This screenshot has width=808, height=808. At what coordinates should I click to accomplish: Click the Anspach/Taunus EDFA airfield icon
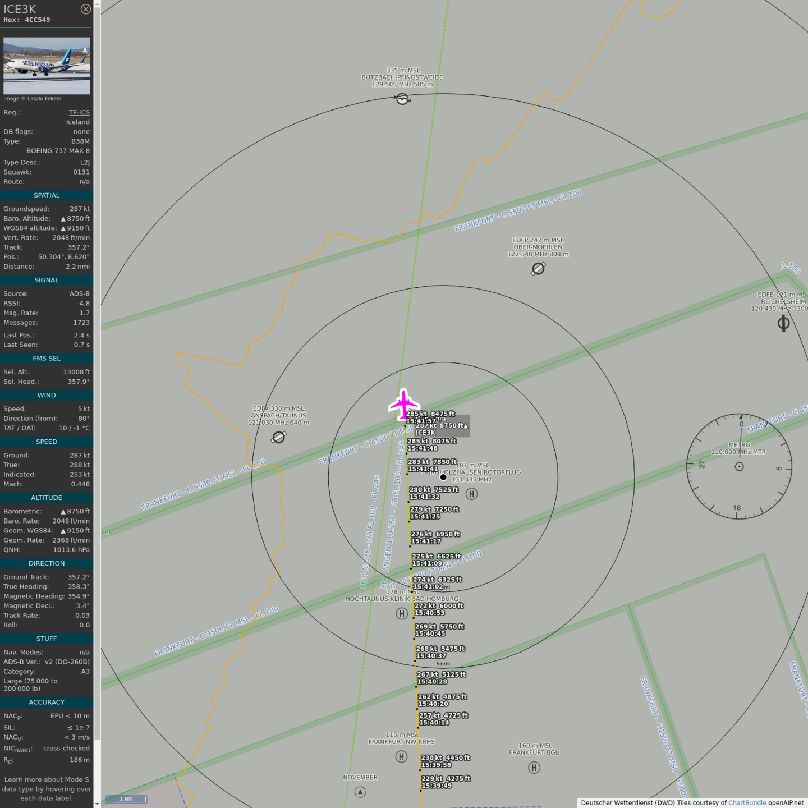[279, 437]
